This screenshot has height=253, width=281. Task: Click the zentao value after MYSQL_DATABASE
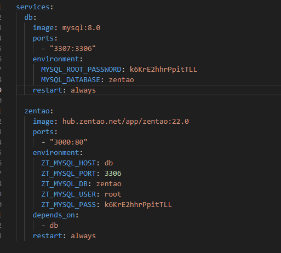pyautogui.click(x=122, y=80)
